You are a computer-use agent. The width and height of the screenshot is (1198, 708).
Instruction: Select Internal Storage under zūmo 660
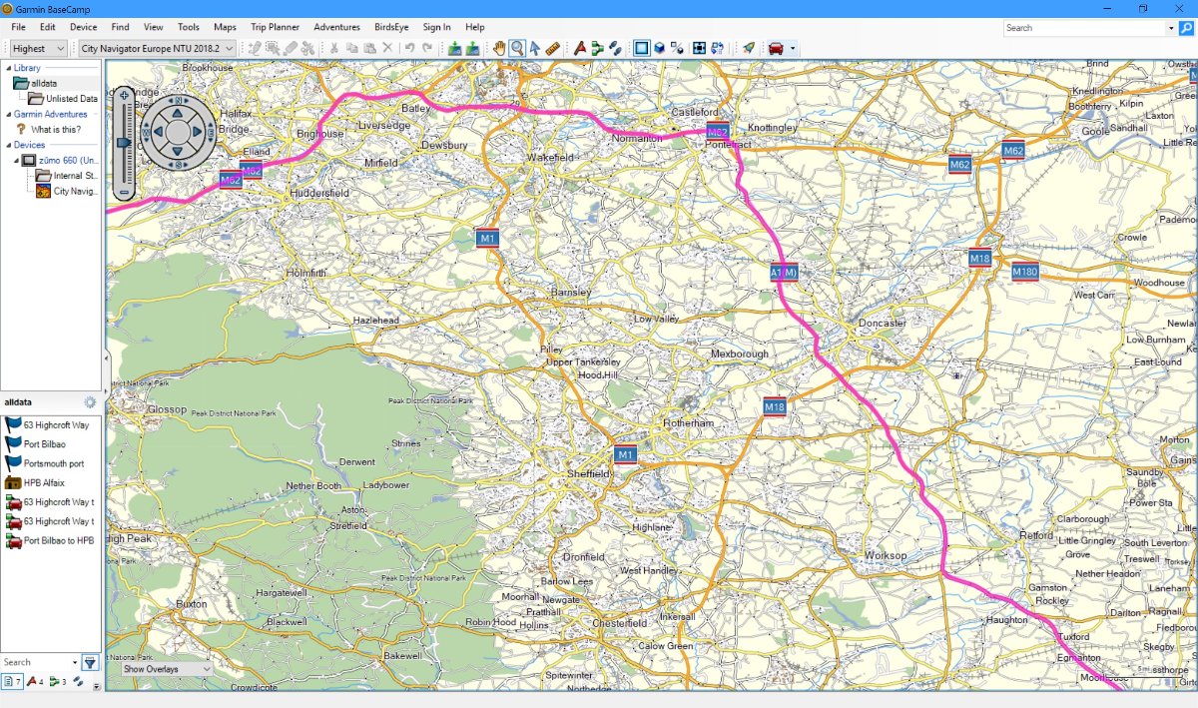pyautogui.click(x=67, y=176)
